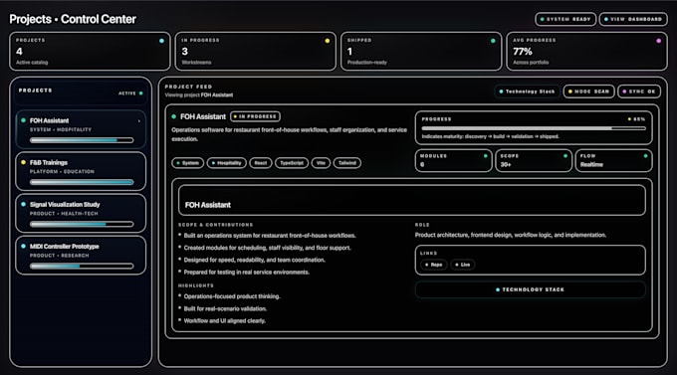Click 'Created modules for scheduling' bullet
Viewport: 677px width, 375px height.
click(x=267, y=248)
